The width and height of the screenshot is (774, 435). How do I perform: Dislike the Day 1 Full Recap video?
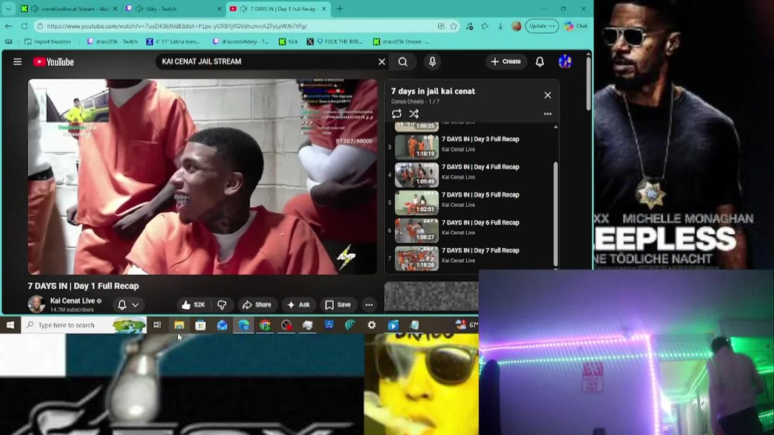(x=222, y=304)
